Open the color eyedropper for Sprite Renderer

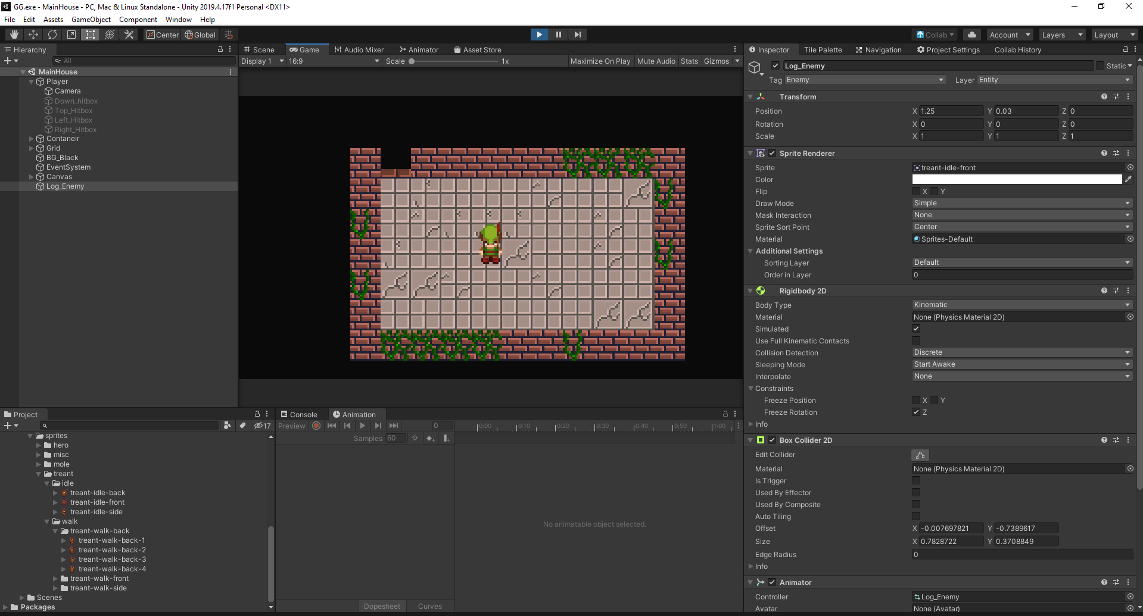pyautogui.click(x=1128, y=179)
